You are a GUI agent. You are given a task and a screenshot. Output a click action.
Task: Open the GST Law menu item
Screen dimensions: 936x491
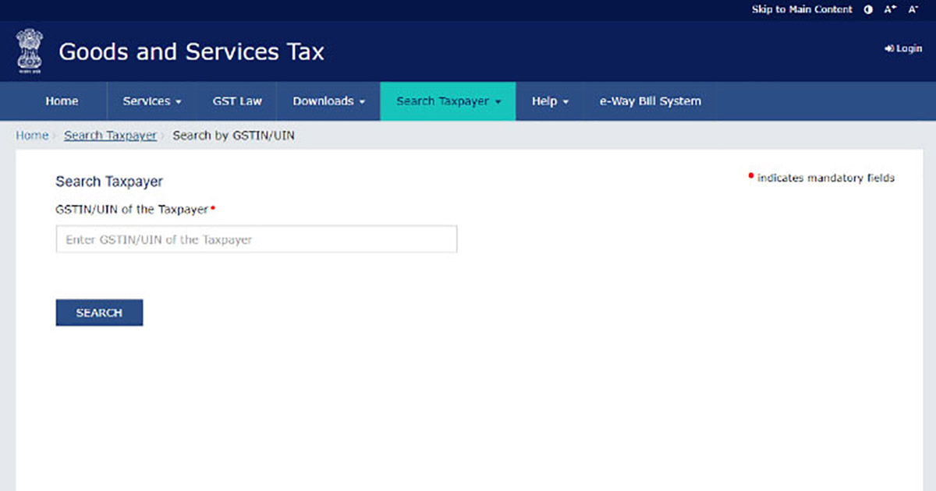[237, 101]
